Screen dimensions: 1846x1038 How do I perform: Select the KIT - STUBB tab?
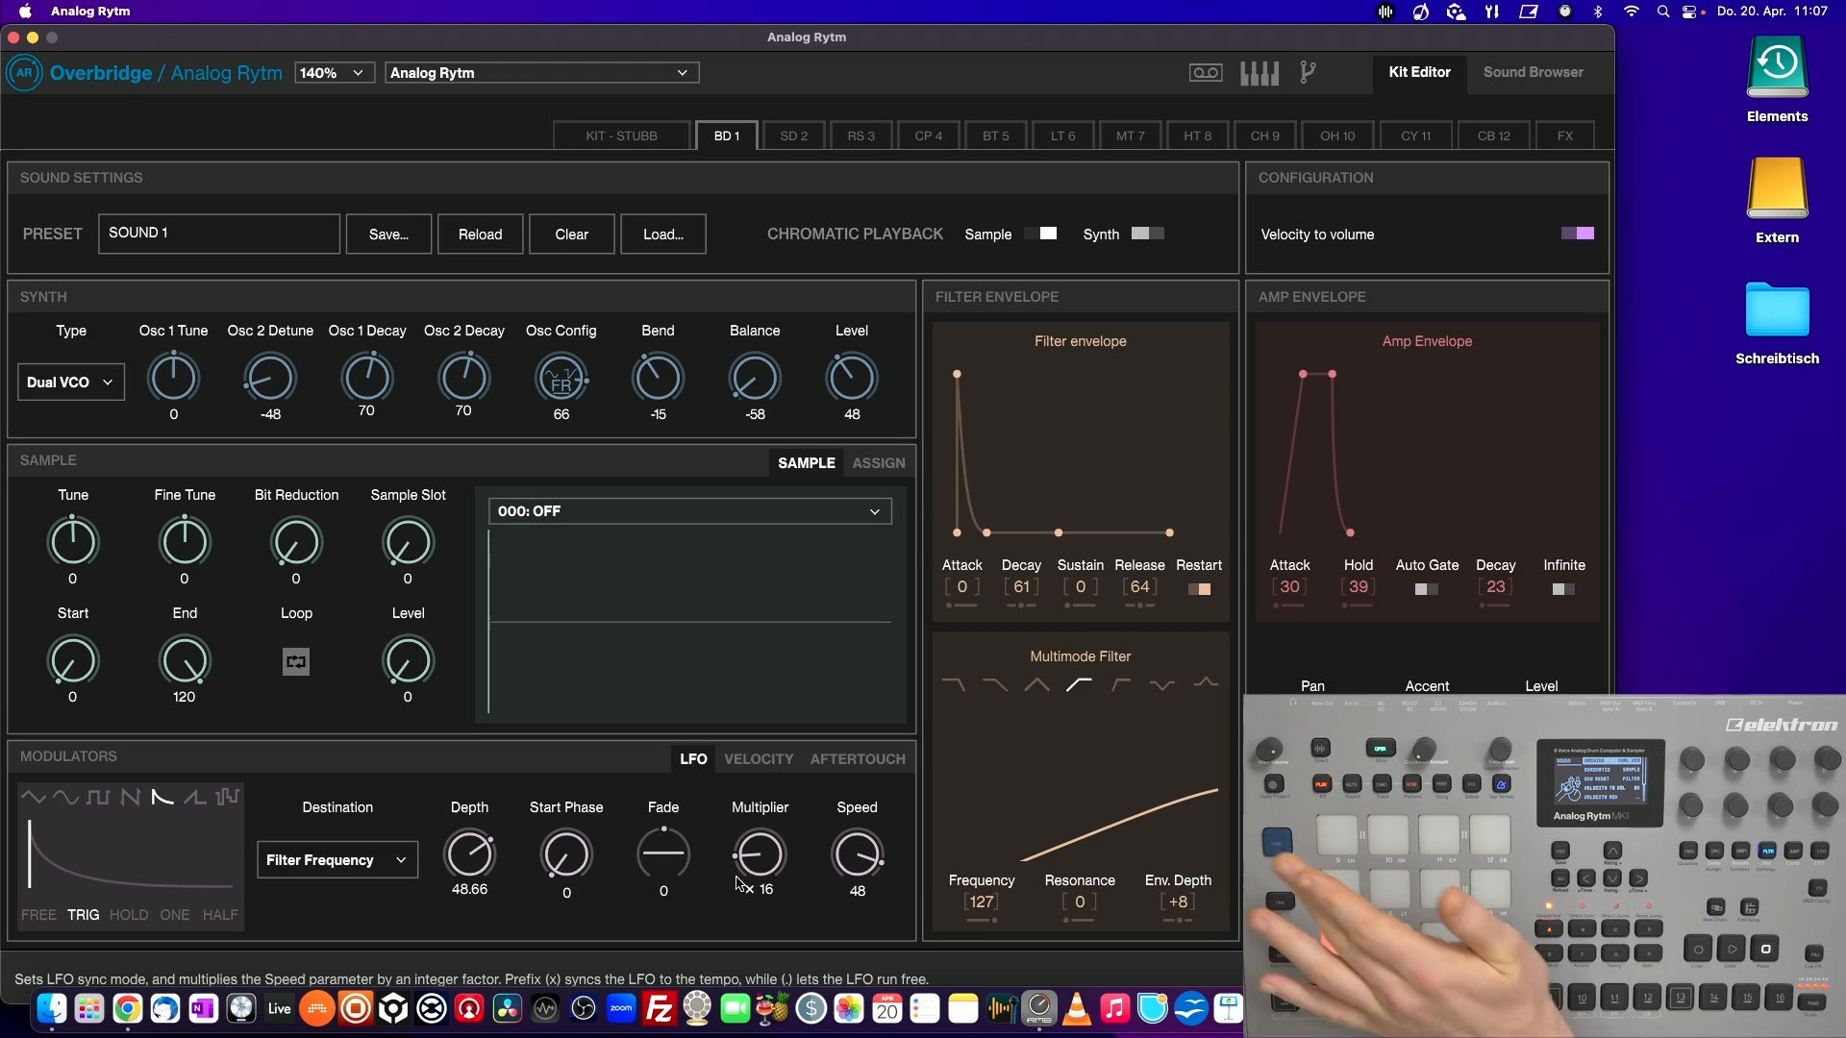621,136
